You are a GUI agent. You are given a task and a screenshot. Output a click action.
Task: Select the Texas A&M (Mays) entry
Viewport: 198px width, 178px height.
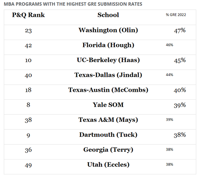108,120
